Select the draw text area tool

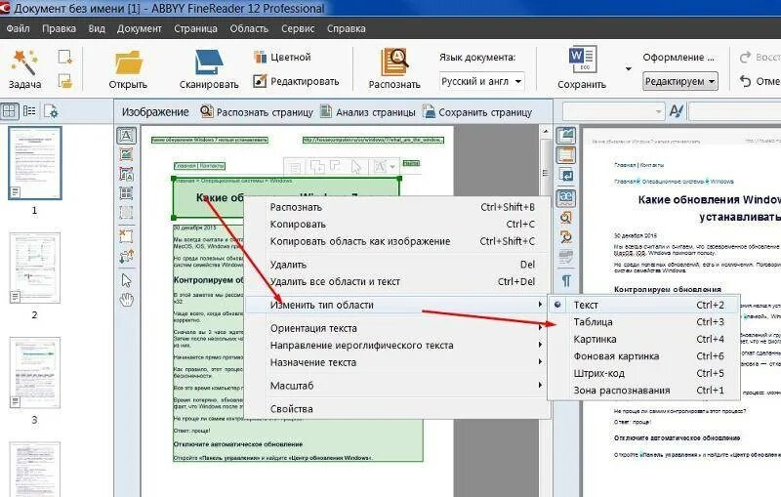tap(126, 136)
